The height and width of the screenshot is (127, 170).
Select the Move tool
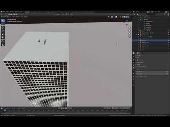[x=3, y=28]
